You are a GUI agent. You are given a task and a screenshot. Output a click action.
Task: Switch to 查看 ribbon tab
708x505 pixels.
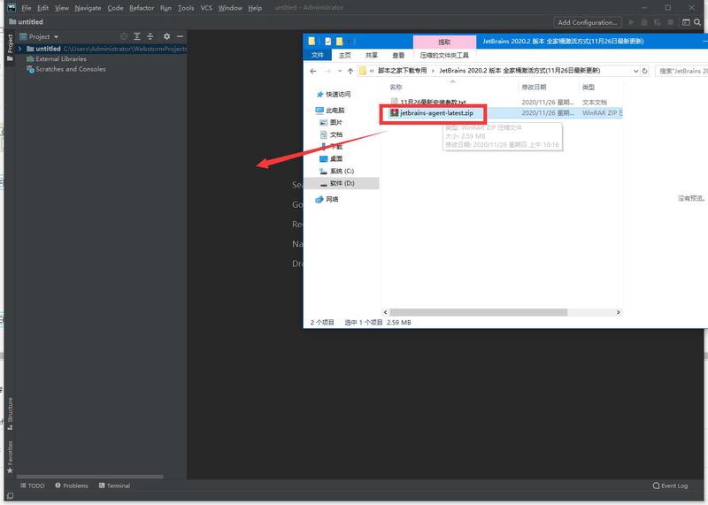click(x=398, y=55)
